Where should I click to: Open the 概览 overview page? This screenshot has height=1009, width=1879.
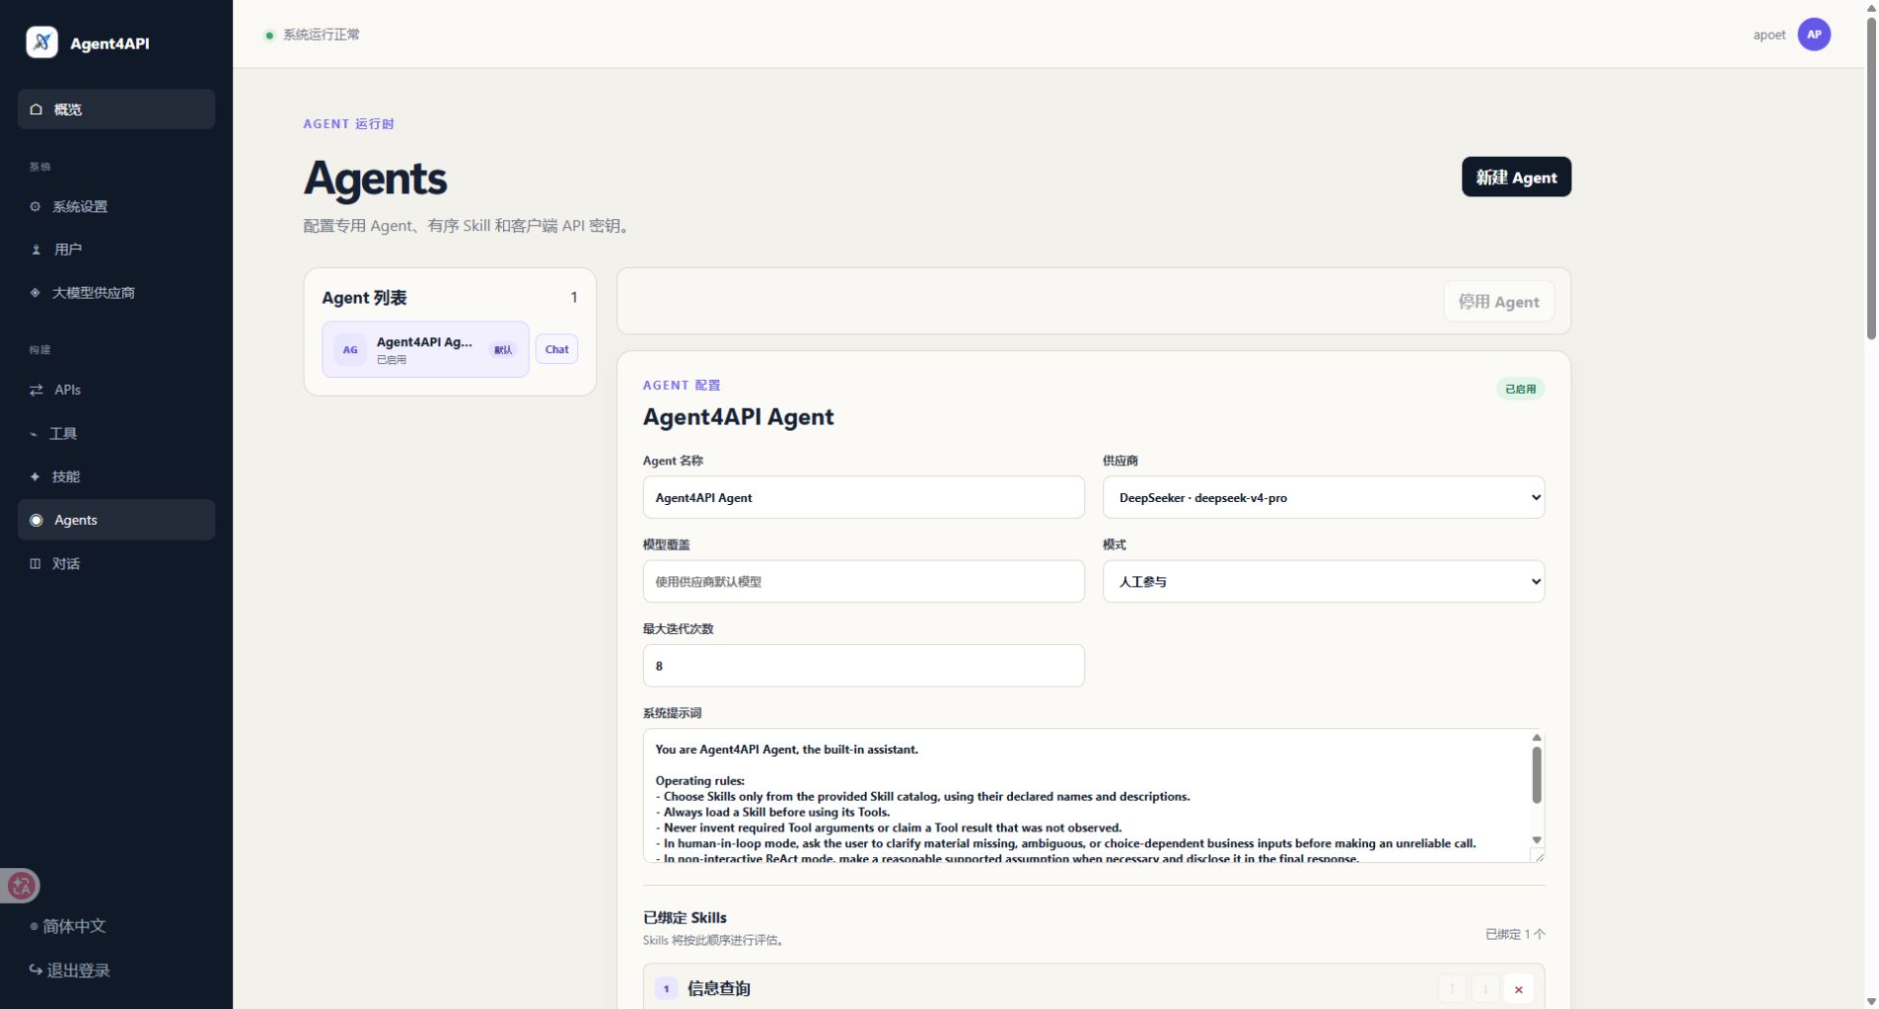[116, 109]
